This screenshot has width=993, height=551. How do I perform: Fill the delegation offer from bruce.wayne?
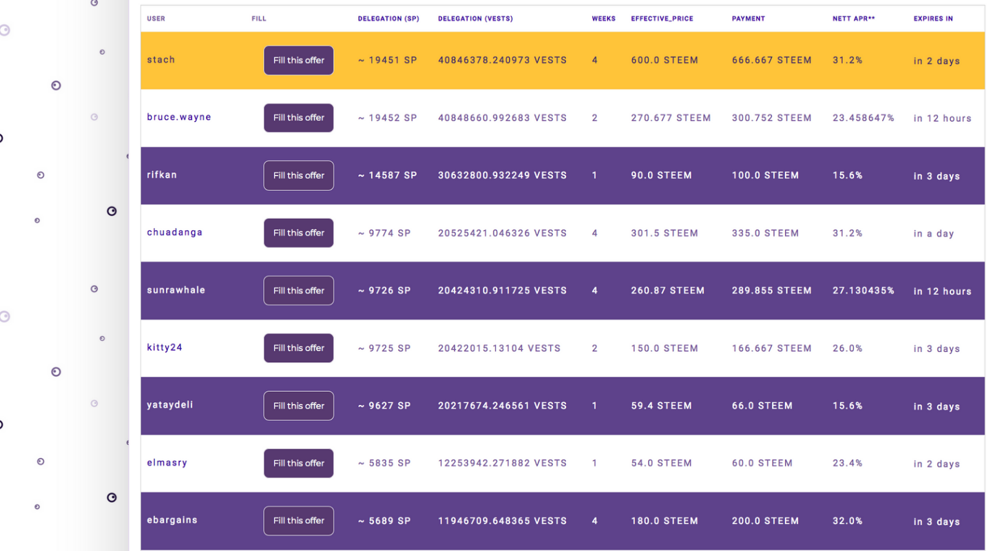[298, 117]
